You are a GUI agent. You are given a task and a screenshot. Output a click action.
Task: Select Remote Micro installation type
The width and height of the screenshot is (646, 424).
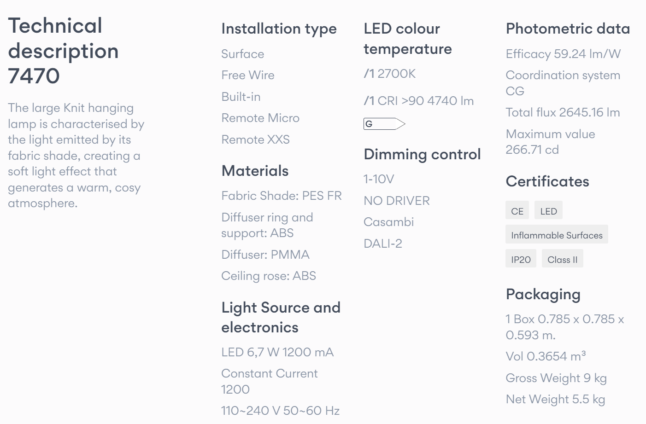pos(260,118)
